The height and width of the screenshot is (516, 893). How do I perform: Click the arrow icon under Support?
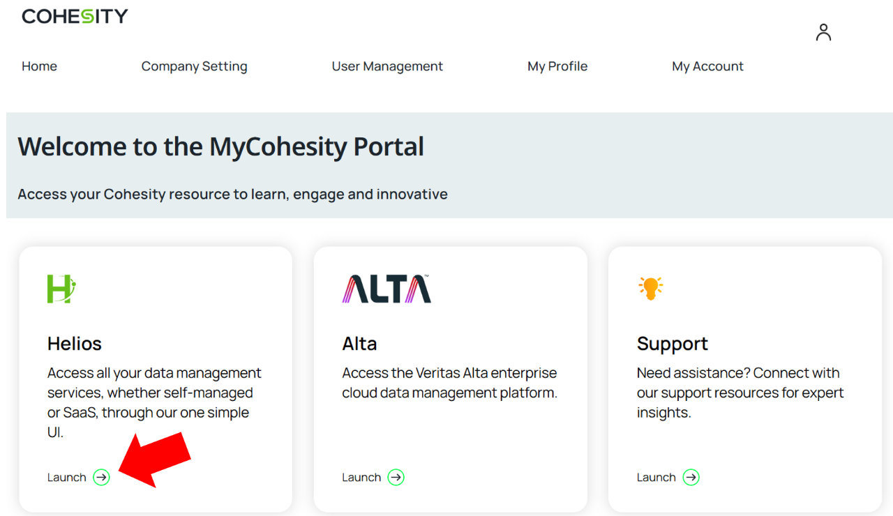click(x=691, y=477)
